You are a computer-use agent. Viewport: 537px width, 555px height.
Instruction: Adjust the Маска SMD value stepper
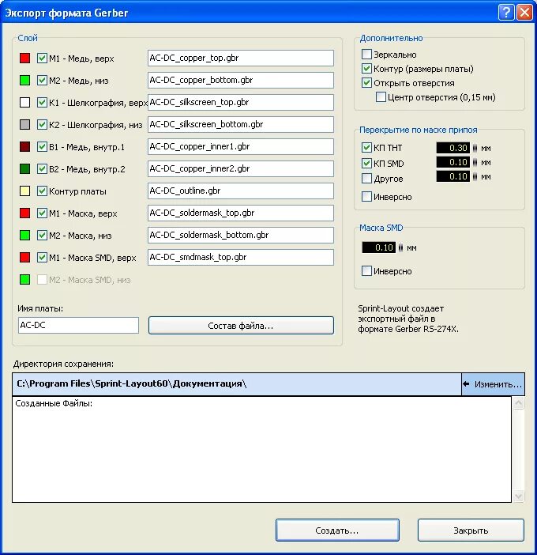pos(400,247)
